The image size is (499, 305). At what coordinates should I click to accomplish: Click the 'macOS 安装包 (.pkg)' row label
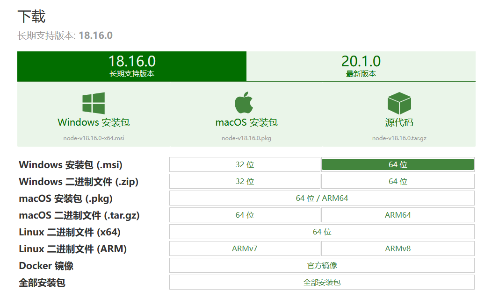coord(66,199)
